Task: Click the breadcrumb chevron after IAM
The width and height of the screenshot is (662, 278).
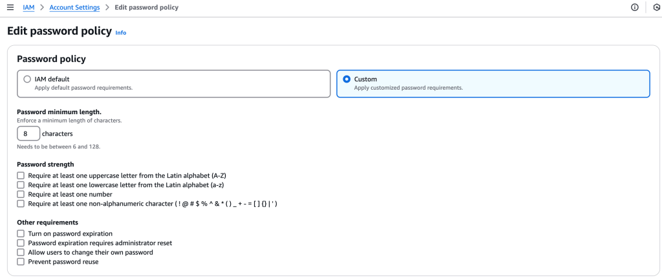Action: pyautogui.click(x=42, y=8)
